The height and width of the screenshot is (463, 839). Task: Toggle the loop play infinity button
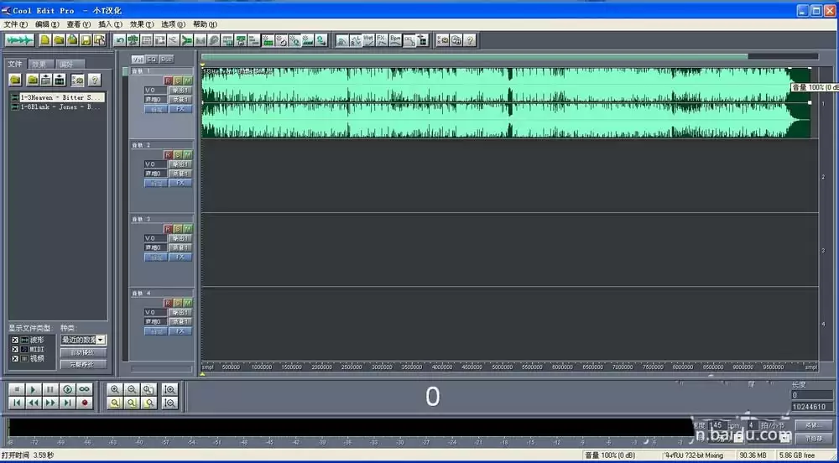coord(85,390)
